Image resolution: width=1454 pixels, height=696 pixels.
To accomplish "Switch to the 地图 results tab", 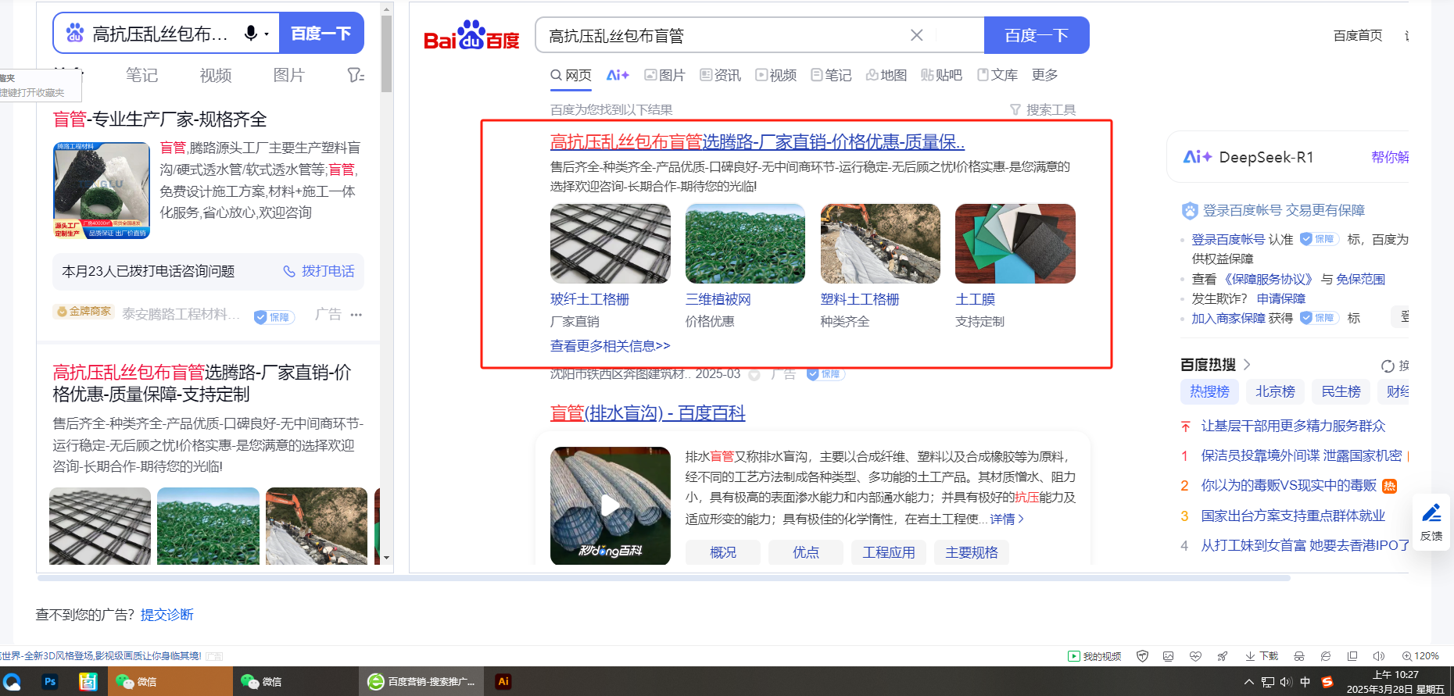I will 886,75.
